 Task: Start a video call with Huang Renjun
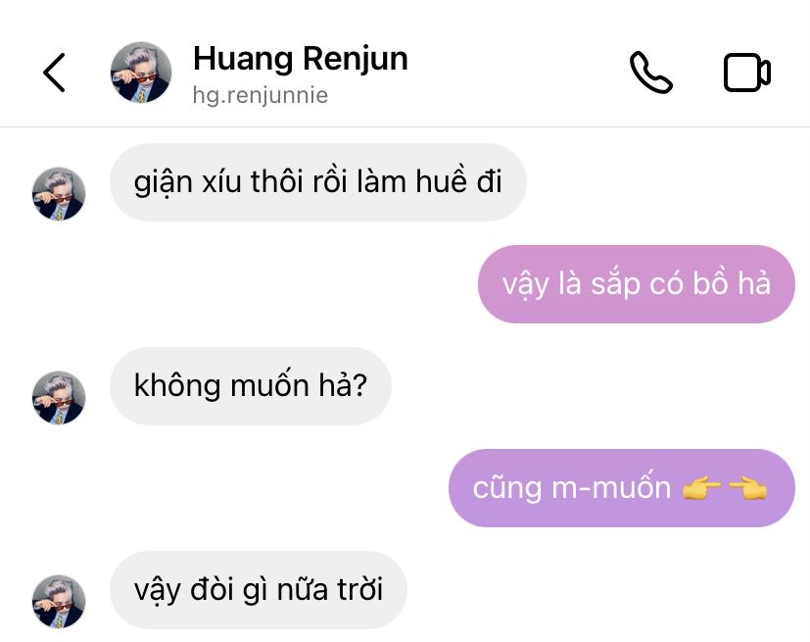point(747,73)
